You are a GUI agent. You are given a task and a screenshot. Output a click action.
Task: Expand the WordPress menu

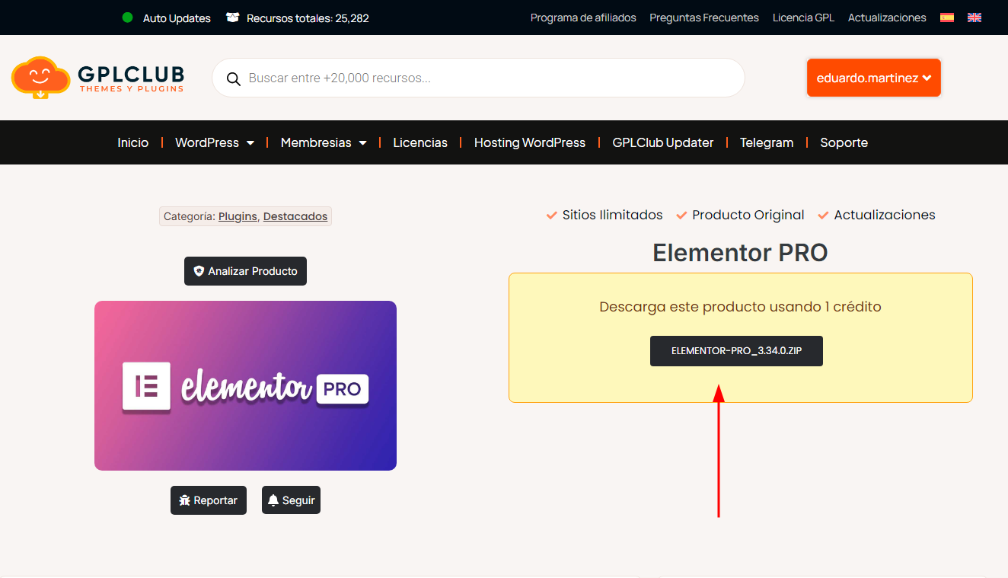tap(215, 142)
